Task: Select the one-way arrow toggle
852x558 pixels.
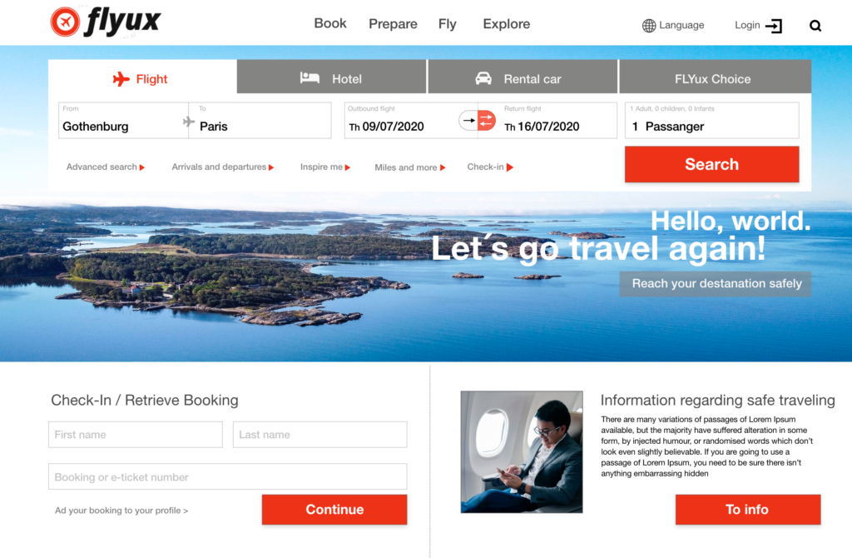Action: 468,120
